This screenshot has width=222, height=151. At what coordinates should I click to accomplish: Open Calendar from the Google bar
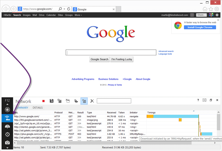51,15
